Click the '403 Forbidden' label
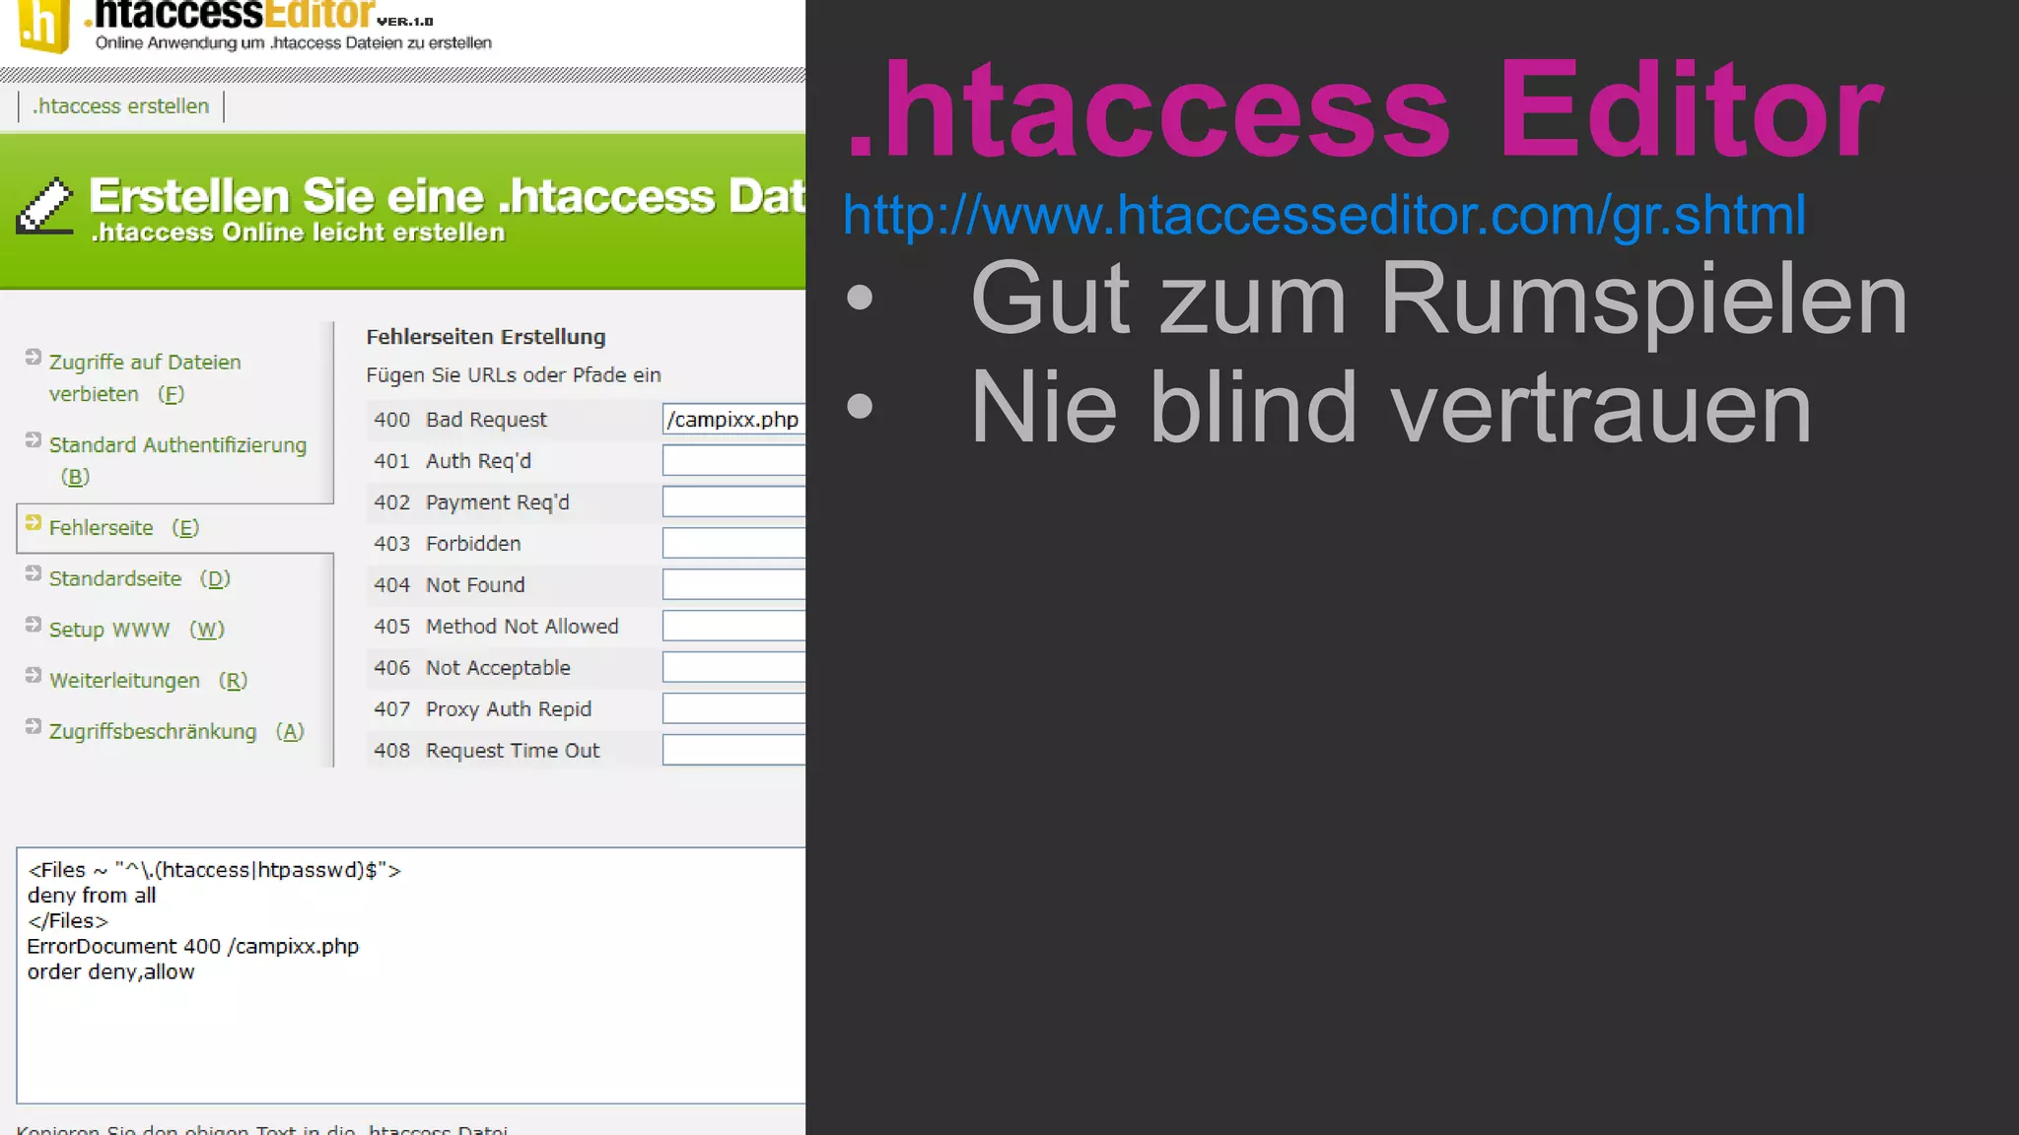 point(447,544)
